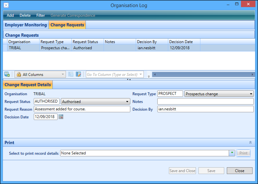Click the lock icon in All Columns box
This screenshot has width=258, height=184.
tap(19, 74)
